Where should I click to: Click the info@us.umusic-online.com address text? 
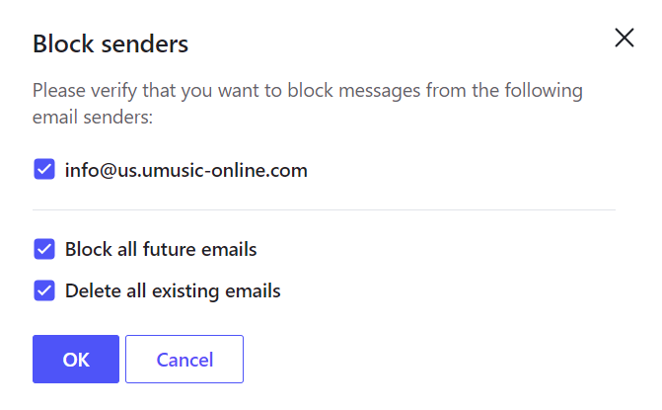tap(185, 170)
